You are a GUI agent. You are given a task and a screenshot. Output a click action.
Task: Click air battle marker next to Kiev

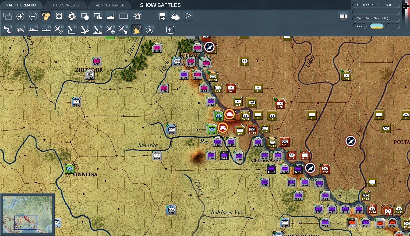pos(209,47)
